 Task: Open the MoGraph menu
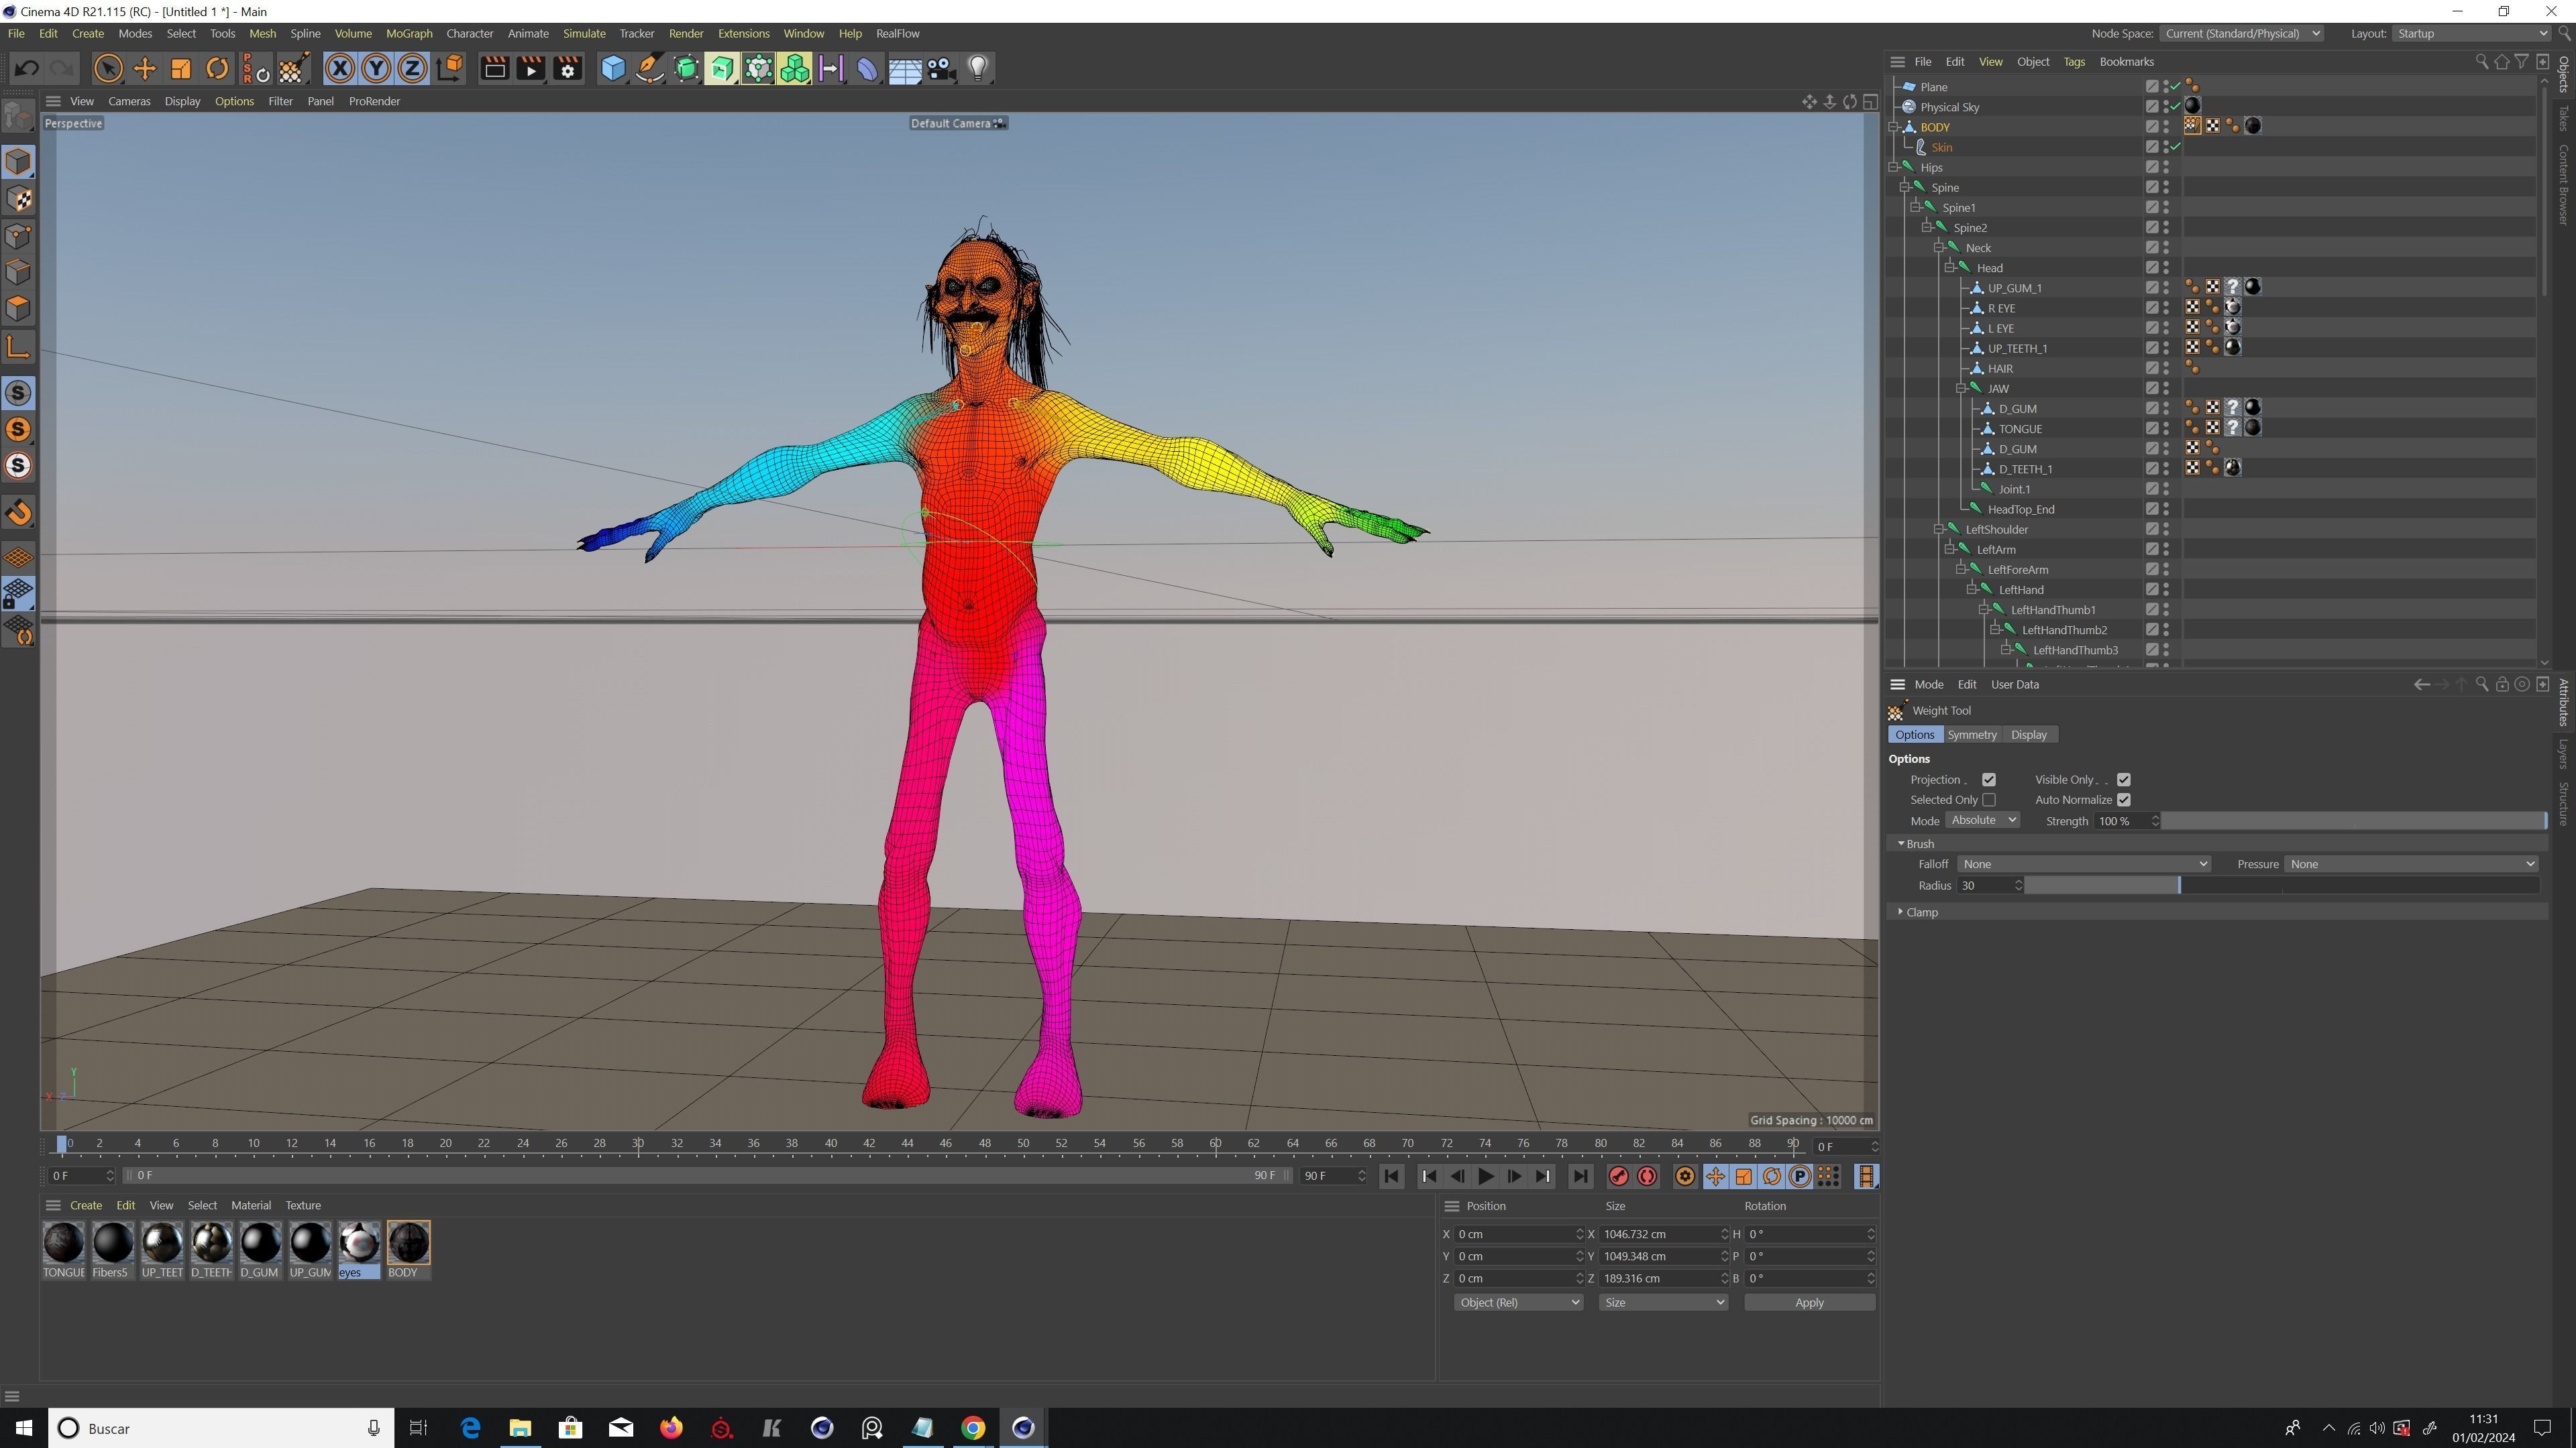[x=409, y=33]
